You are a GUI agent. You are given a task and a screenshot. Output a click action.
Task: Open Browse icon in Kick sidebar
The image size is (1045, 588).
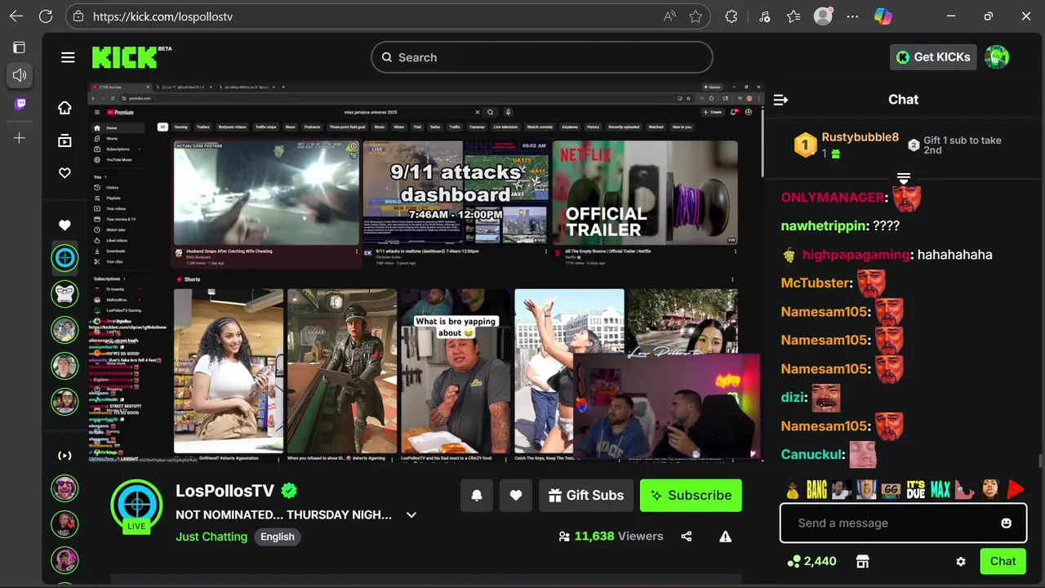tap(64, 140)
